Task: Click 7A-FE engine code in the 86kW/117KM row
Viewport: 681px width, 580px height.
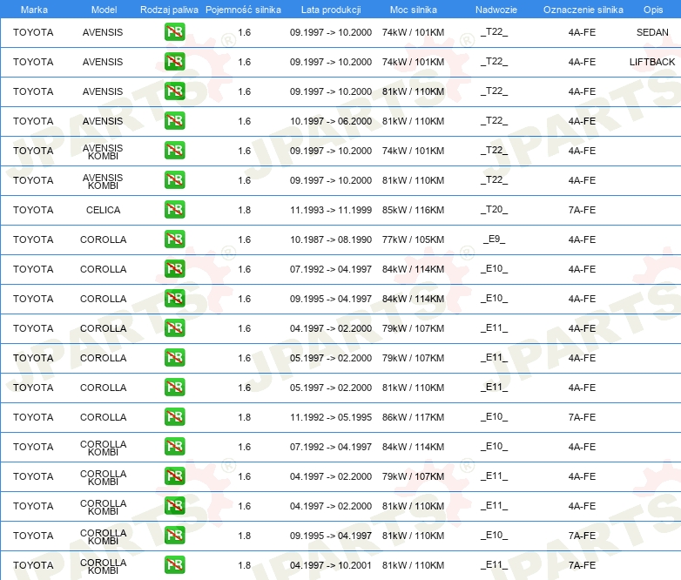Action: [582, 417]
